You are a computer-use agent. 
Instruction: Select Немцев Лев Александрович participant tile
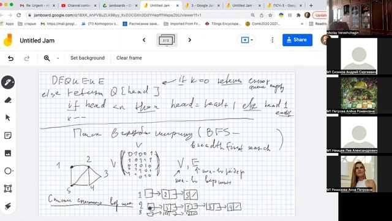point(359,134)
